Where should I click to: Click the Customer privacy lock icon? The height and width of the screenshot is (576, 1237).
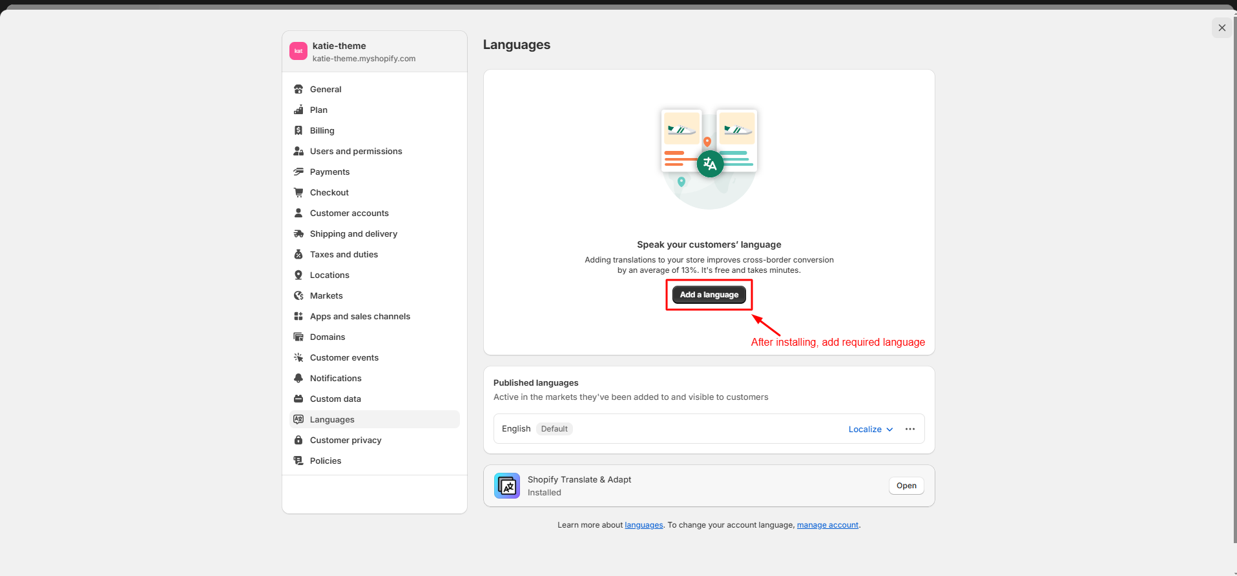tap(298, 440)
